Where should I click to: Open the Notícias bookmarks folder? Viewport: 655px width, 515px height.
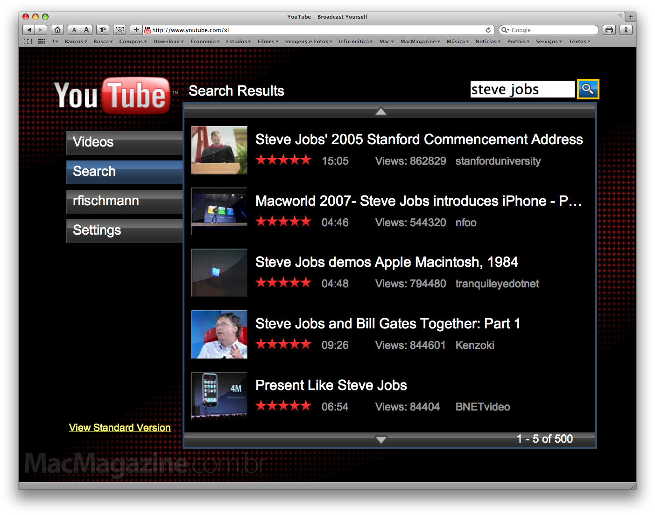click(488, 42)
